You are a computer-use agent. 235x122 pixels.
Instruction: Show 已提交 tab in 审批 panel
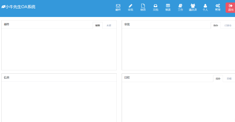(x=228, y=25)
